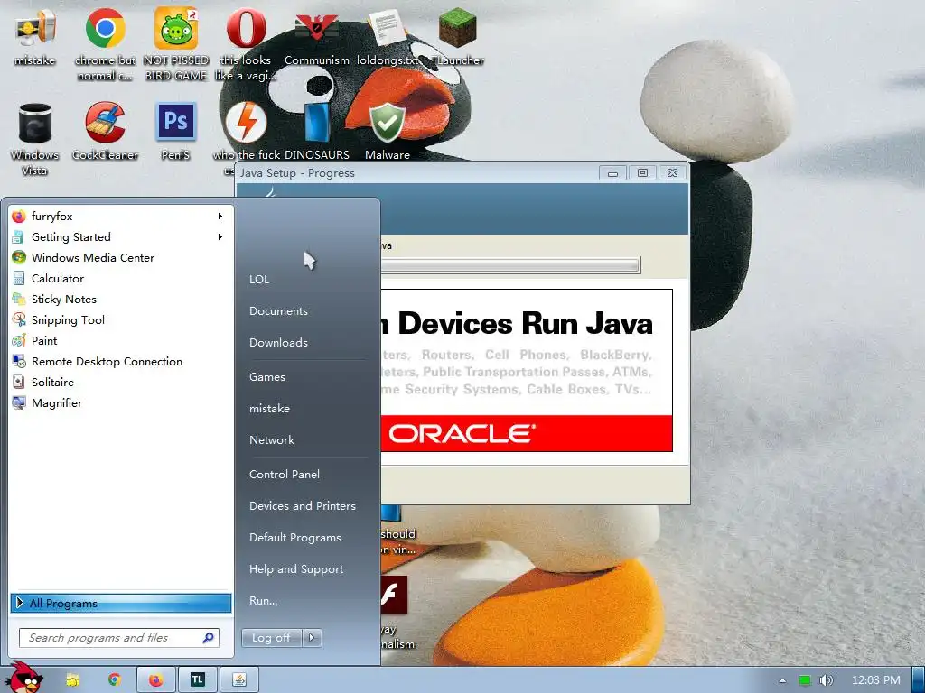The width and height of the screenshot is (925, 693).
Task: Open Remote Desktop Connection entry
Action: 121,361
